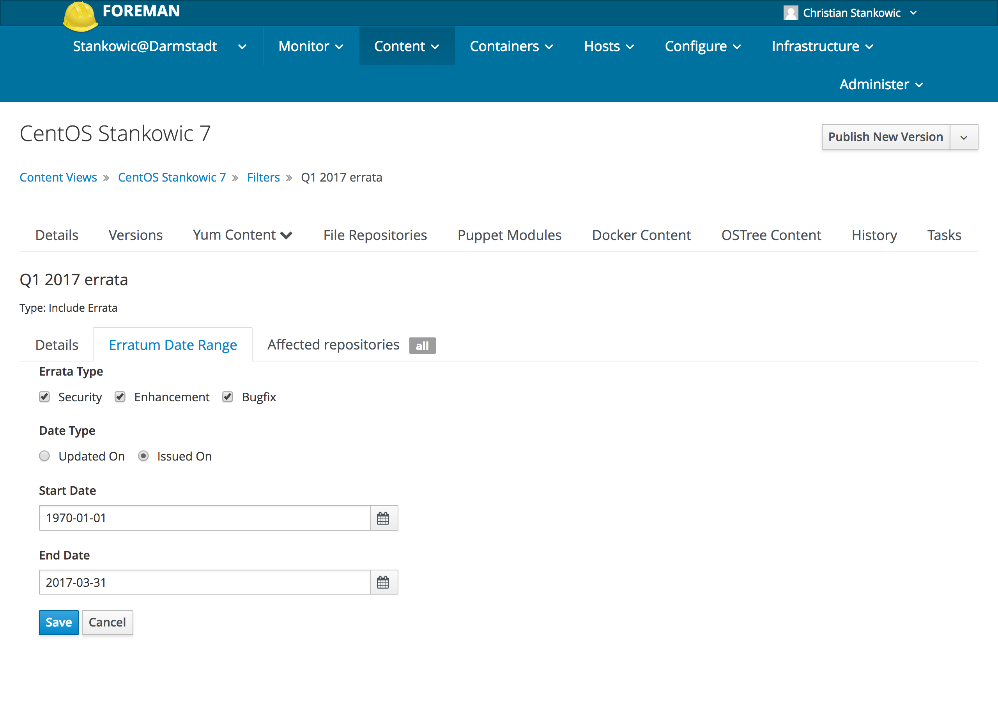Image resolution: width=998 pixels, height=706 pixels.
Task: Expand the Monitor menu
Action: click(310, 46)
